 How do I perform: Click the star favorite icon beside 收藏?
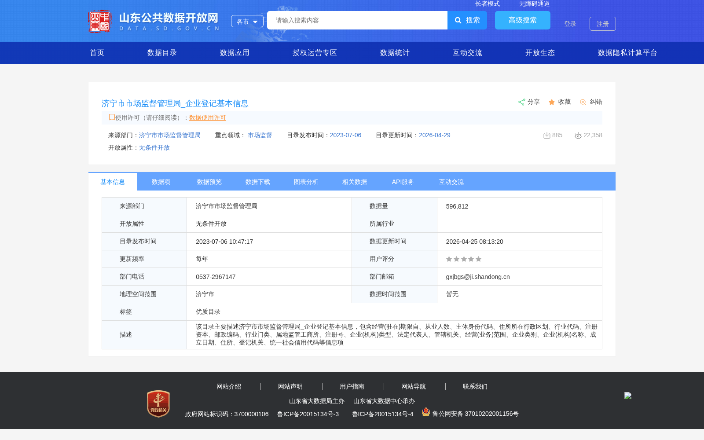(552, 102)
